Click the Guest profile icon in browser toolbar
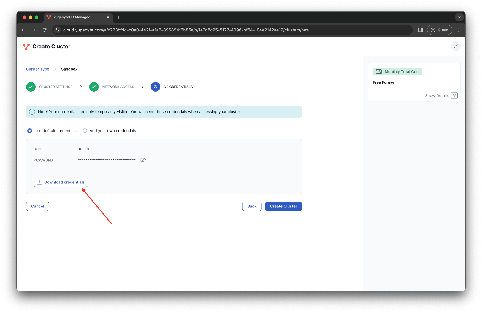The height and width of the screenshot is (313, 482). (x=433, y=30)
